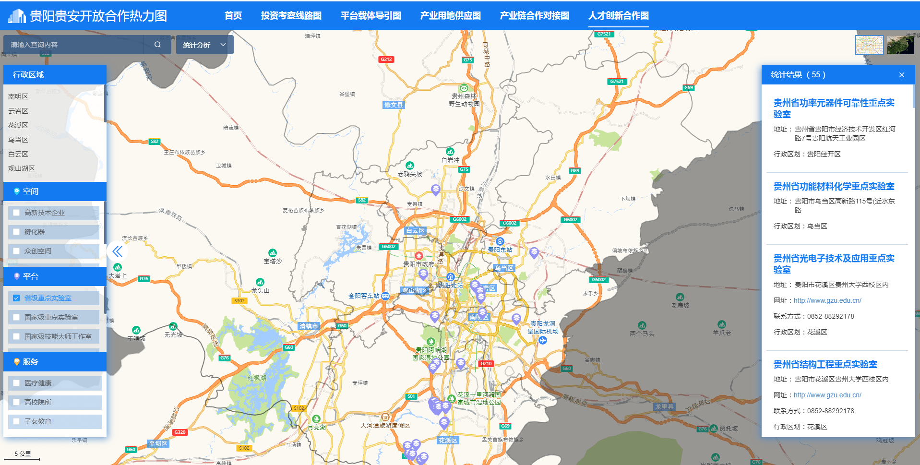920x465 pixels.
Task: Click the site logo building icon
Action: click(17, 16)
